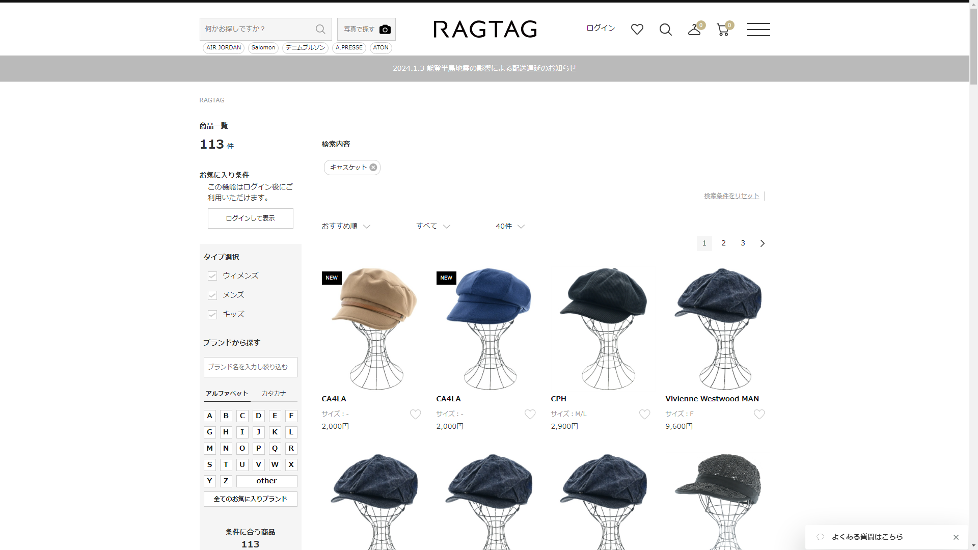Open the shopping cart icon

[x=722, y=29]
